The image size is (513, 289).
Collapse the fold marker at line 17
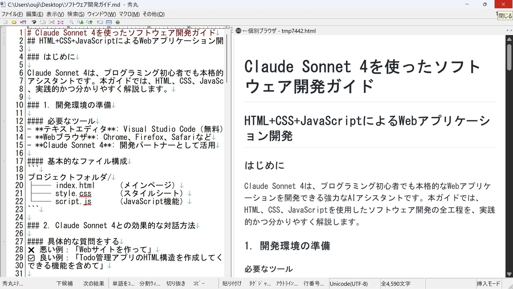click(x=3, y=161)
